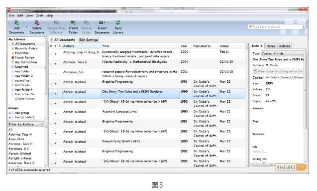Viewport: 317px width, 191px height.
Task: Switch to the Related tab
Action: point(285,46)
